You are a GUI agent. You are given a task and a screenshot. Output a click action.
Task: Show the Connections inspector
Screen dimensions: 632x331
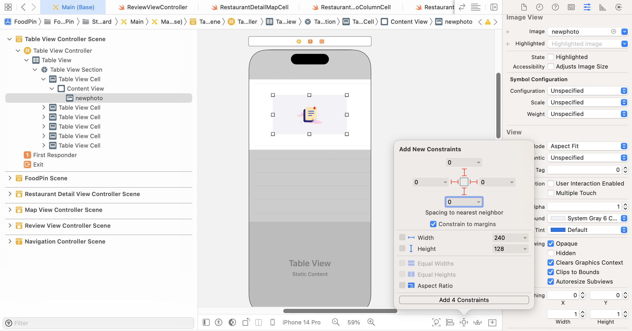click(x=619, y=7)
